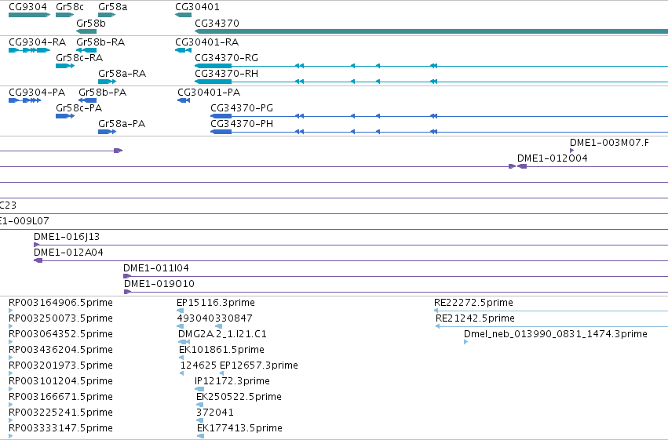Click the CG34370-PG protein label
668x440 pixels.
coord(242,108)
